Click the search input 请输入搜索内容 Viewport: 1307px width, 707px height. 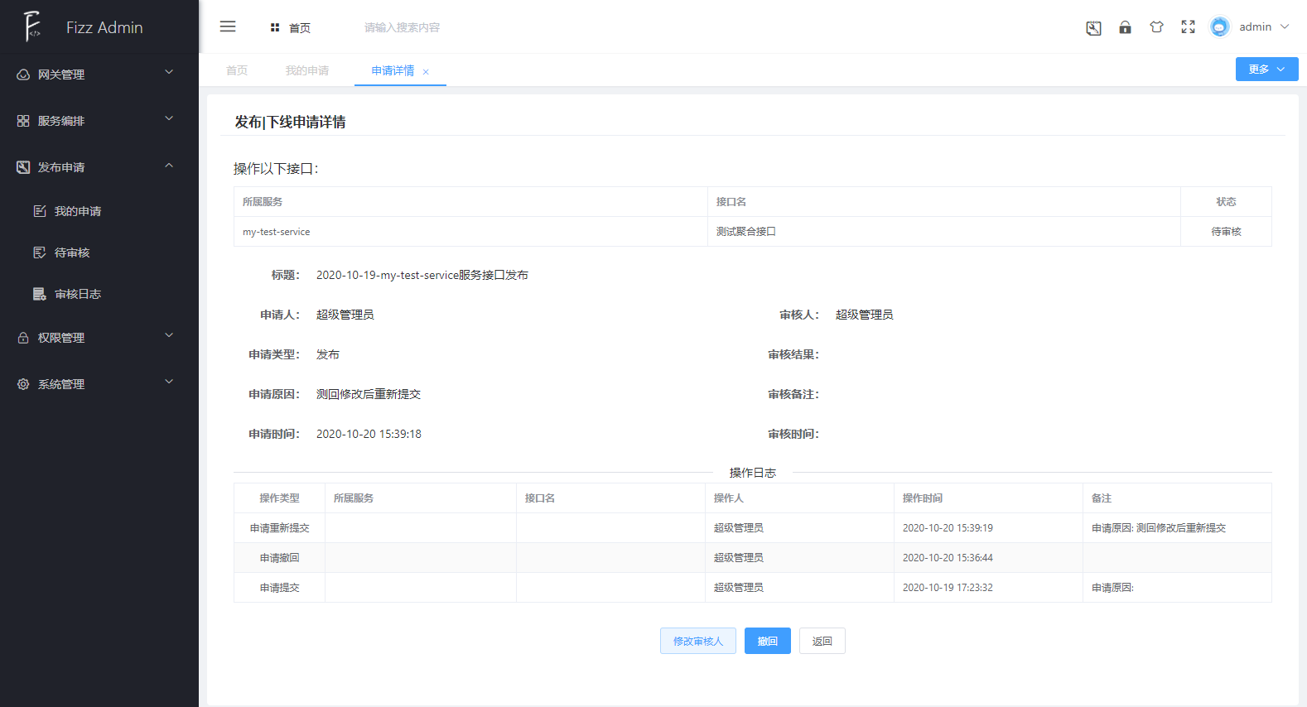(x=403, y=27)
